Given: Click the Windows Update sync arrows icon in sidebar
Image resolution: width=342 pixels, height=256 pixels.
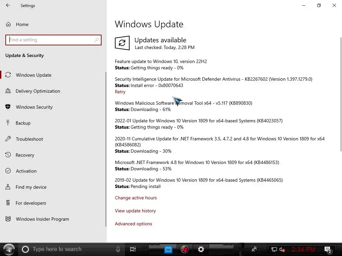Looking at the screenshot, I should pos(8,75).
